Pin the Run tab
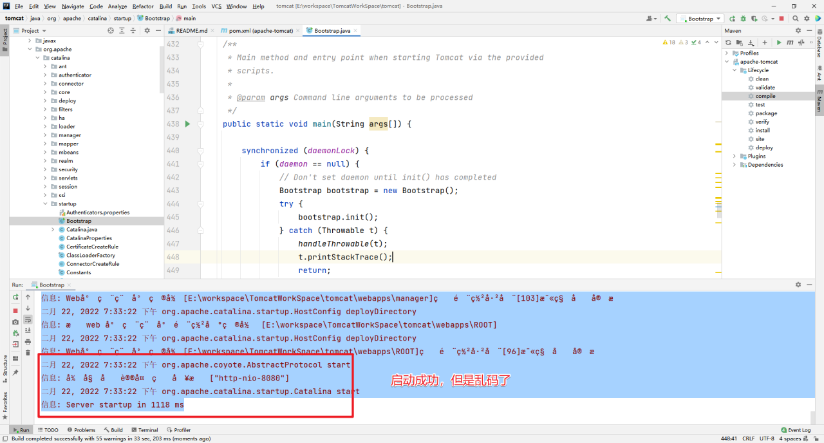 (15, 373)
